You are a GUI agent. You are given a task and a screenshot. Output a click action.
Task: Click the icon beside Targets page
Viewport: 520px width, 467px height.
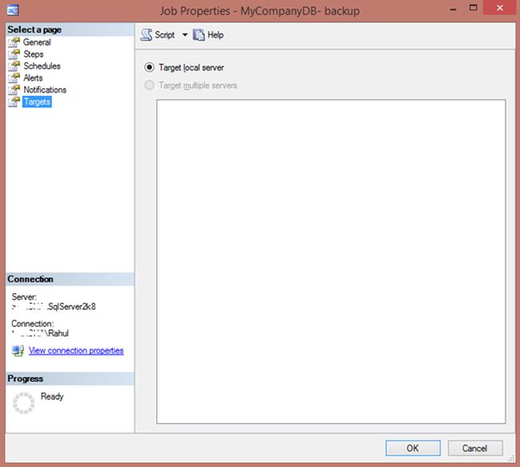[x=14, y=102]
